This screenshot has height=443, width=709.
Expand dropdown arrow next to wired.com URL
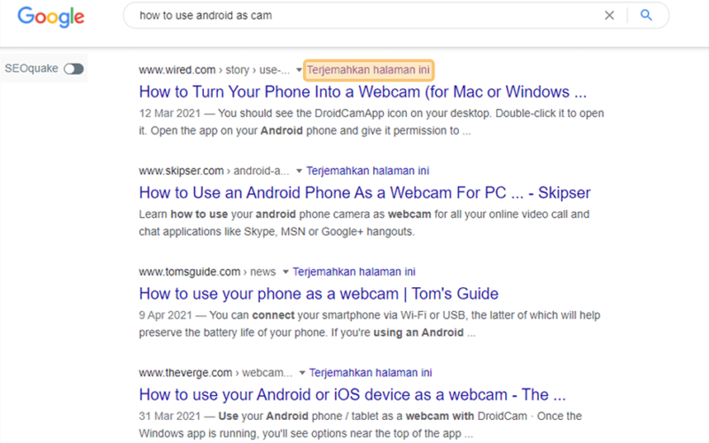point(299,70)
